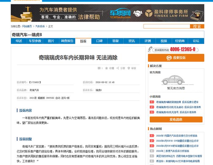Click the 投诉内容 section heading

[25, 110]
